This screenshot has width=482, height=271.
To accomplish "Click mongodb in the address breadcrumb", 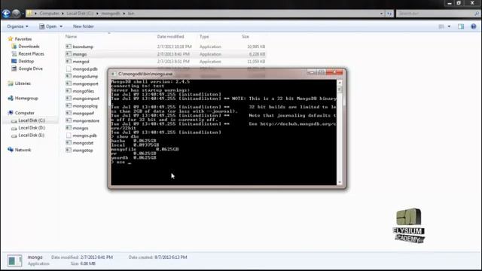I will click(x=111, y=14).
